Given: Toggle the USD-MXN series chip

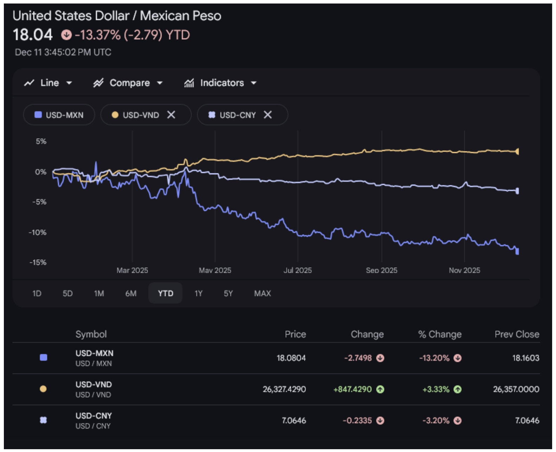Looking at the screenshot, I should point(59,115).
